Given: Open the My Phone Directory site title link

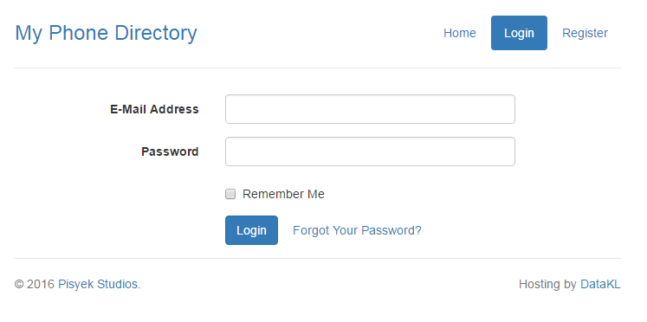Looking at the screenshot, I should (106, 34).
